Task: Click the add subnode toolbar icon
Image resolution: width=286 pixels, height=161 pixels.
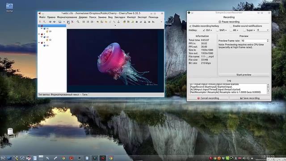Action: click(x=45, y=22)
